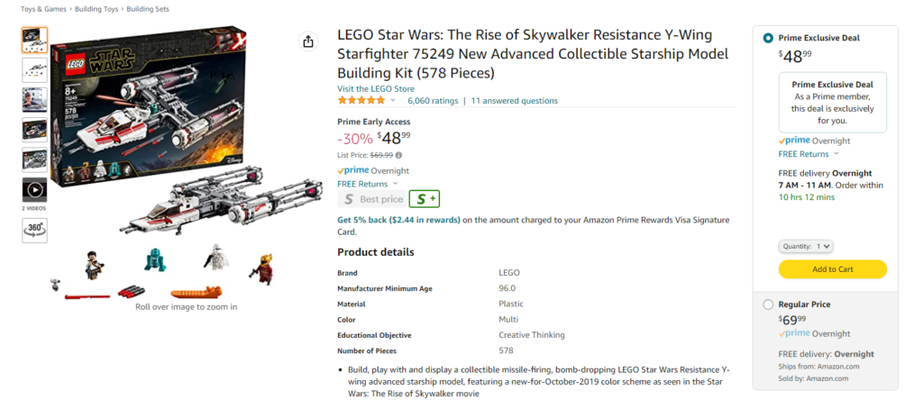Click the gray S Best price badge

click(x=372, y=199)
